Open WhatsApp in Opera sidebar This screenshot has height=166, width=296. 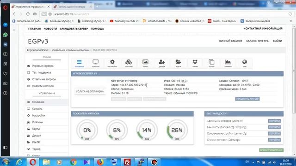5,35
